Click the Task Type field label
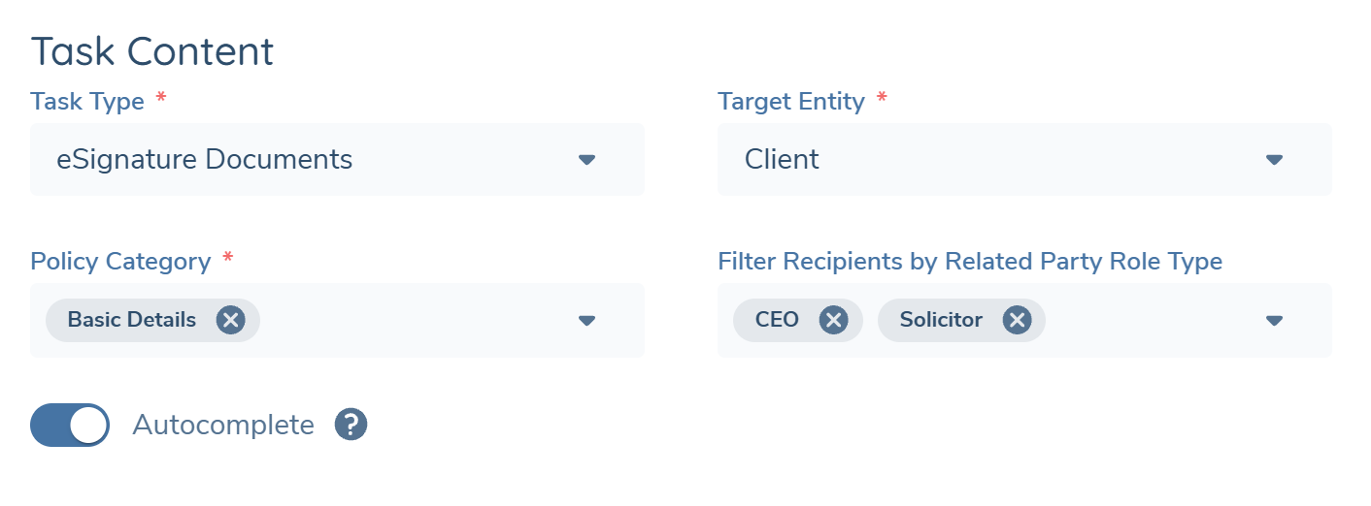The image size is (1371, 506). tap(87, 101)
